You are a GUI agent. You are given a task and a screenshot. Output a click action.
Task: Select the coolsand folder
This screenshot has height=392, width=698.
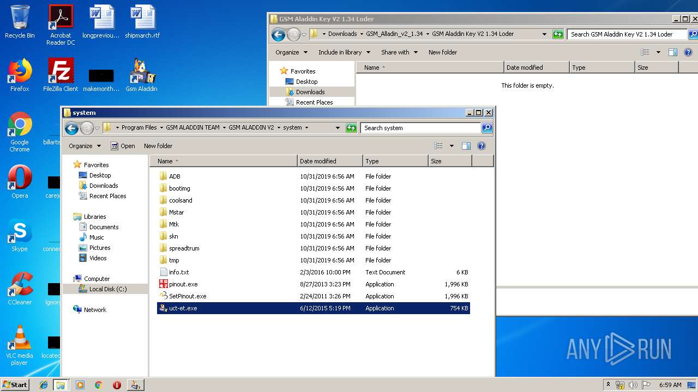coord(314,200)
